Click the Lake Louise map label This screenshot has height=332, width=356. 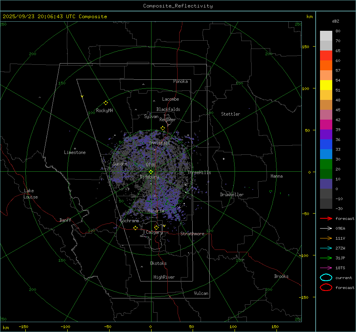tap(31, 194)
